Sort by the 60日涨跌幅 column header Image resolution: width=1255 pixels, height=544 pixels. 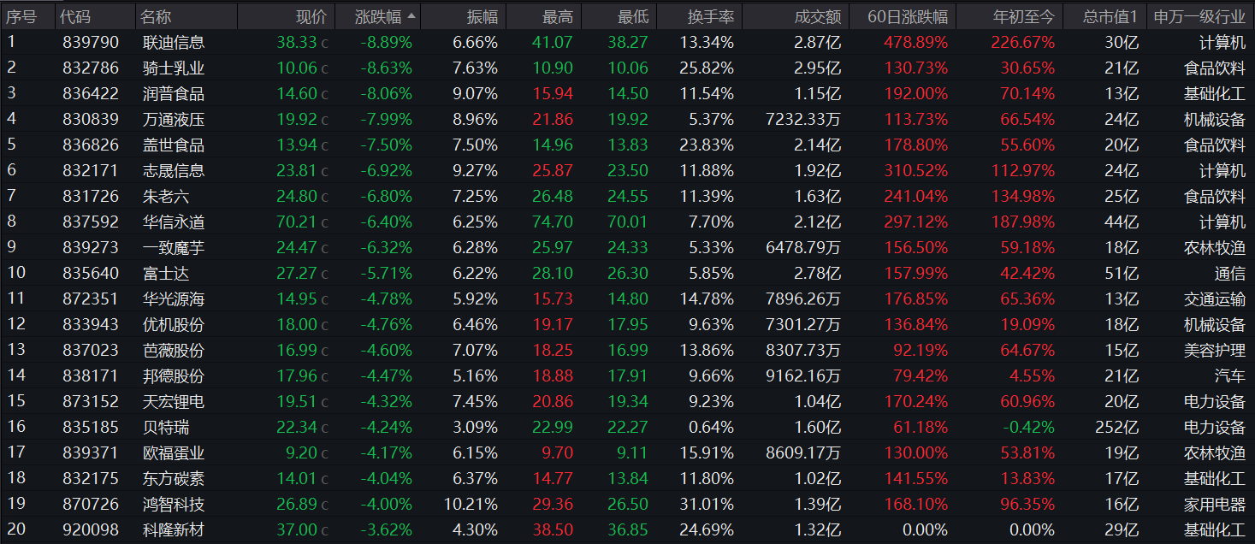[x=908, y=16]
